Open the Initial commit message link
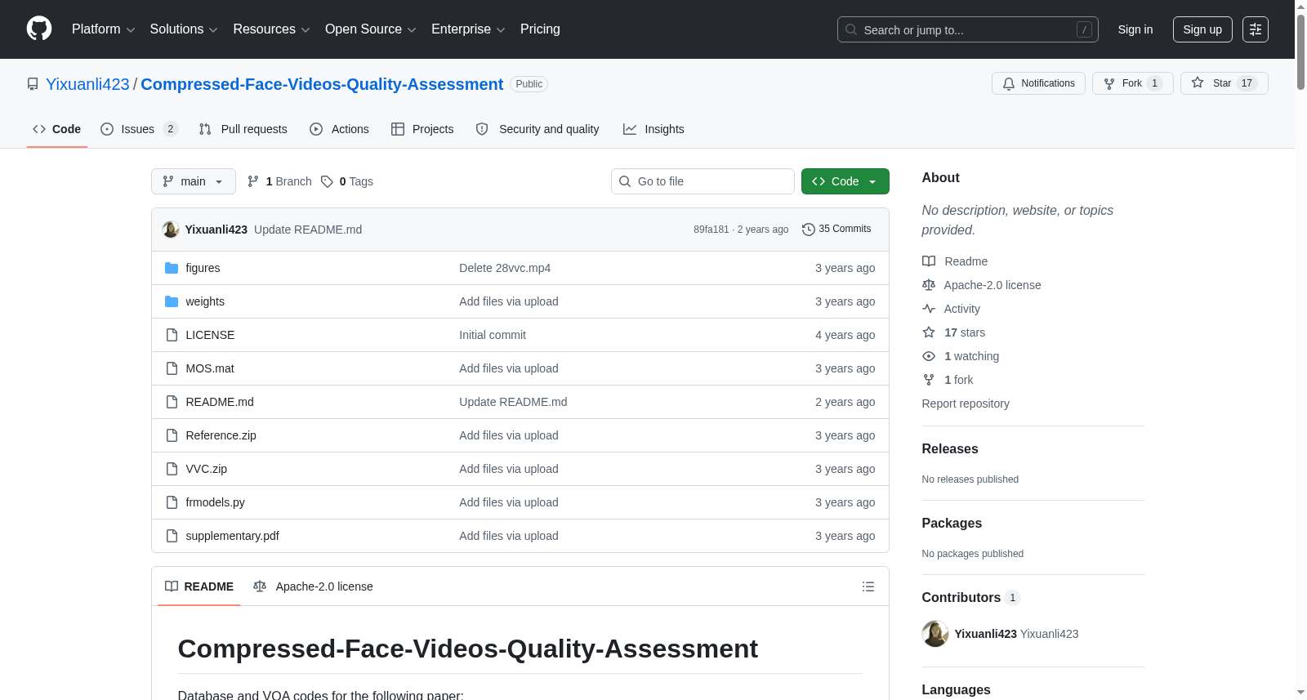1307x700 pixels. click(x=493, y=335)
